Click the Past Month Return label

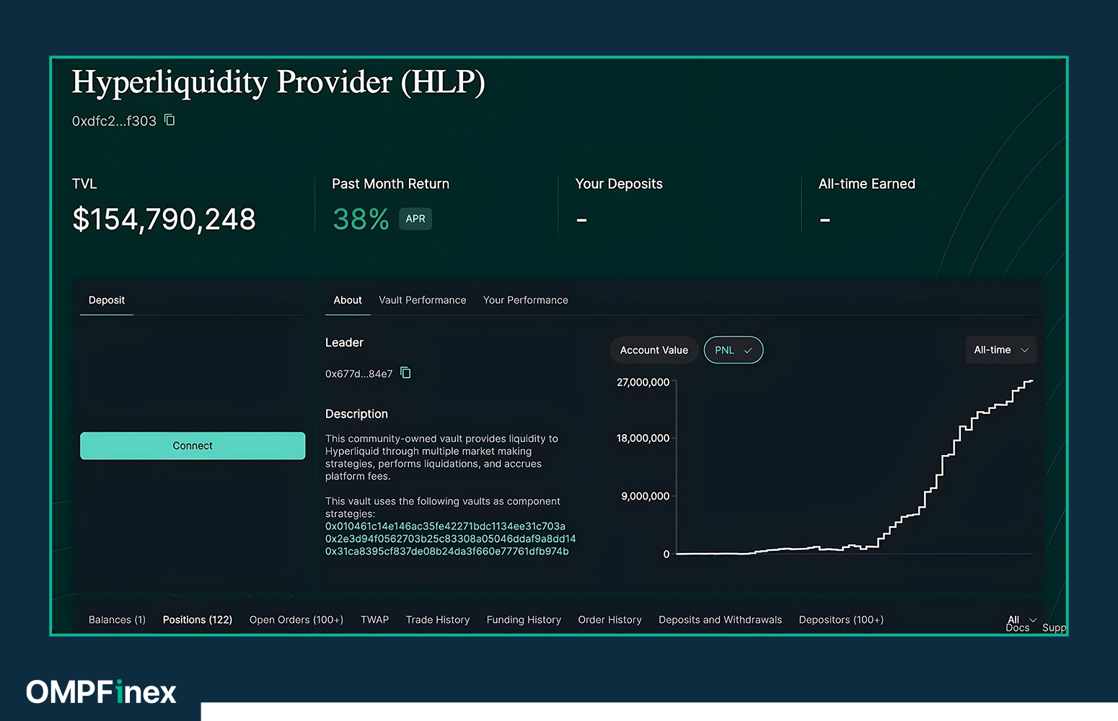click(390, 184)
